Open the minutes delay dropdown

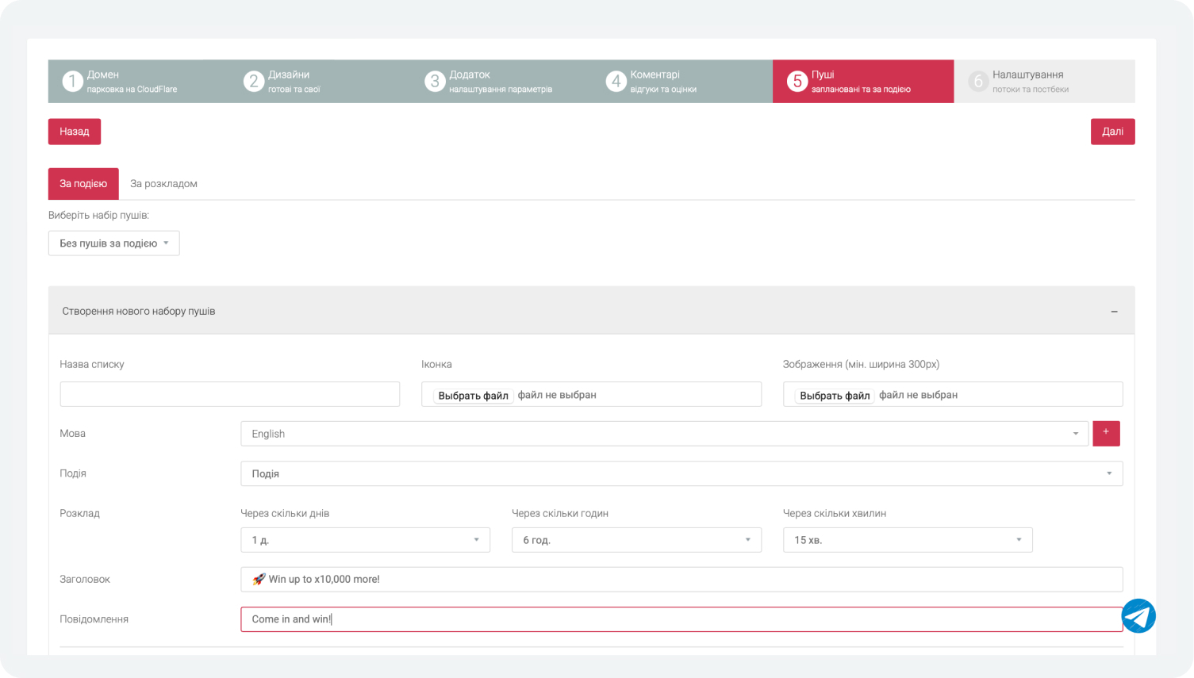pyautogui.click(x=907, y=540)
